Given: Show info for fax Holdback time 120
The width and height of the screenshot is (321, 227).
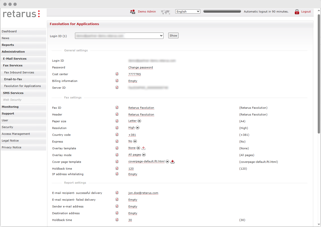Looking at the screenshot, I should point(117,168).
